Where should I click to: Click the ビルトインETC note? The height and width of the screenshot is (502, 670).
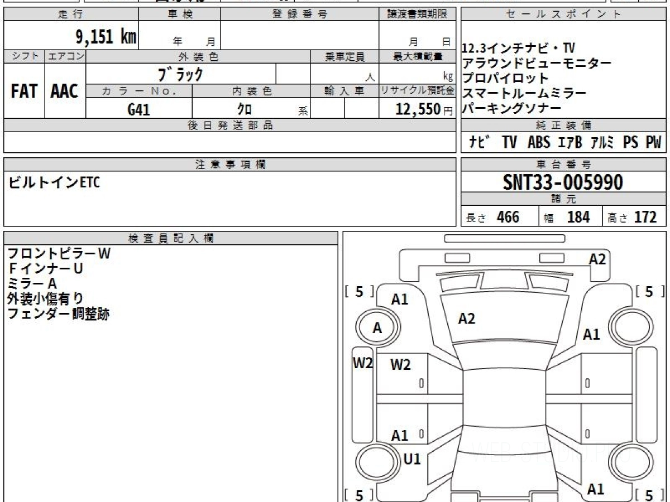point(54,182)
